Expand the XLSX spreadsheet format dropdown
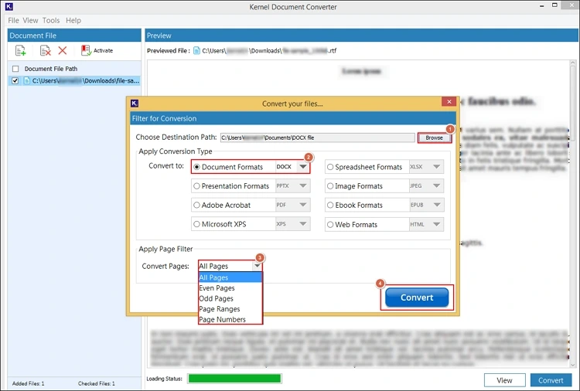 point(438,167)
